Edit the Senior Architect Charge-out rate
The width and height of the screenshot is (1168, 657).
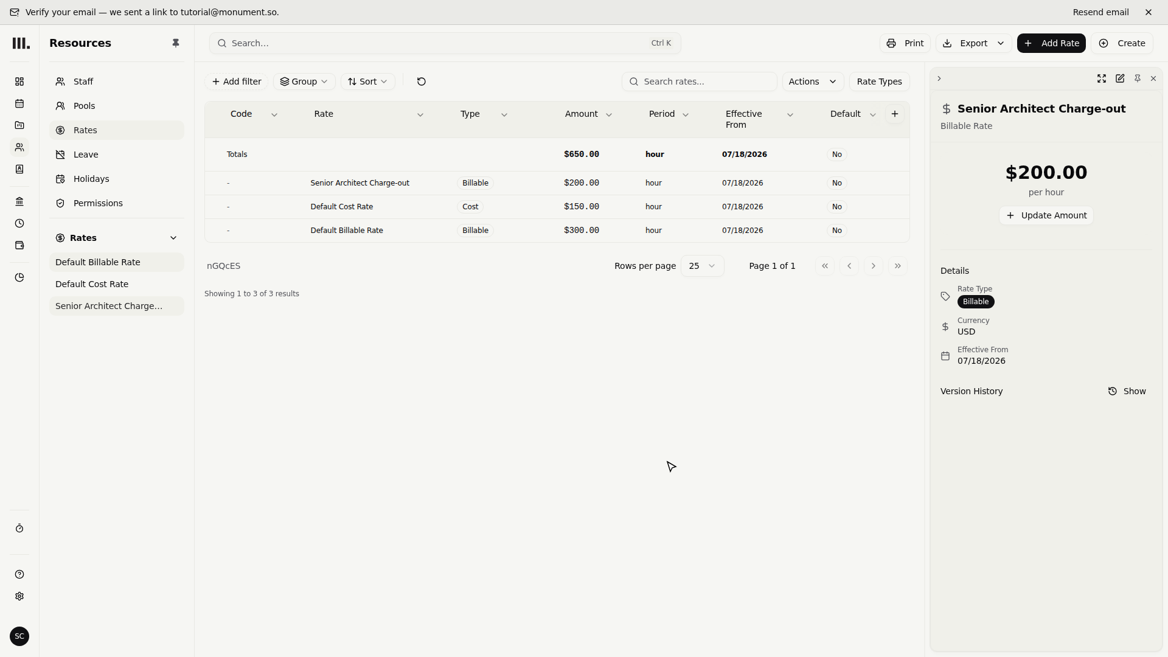tap(1120, 78)
